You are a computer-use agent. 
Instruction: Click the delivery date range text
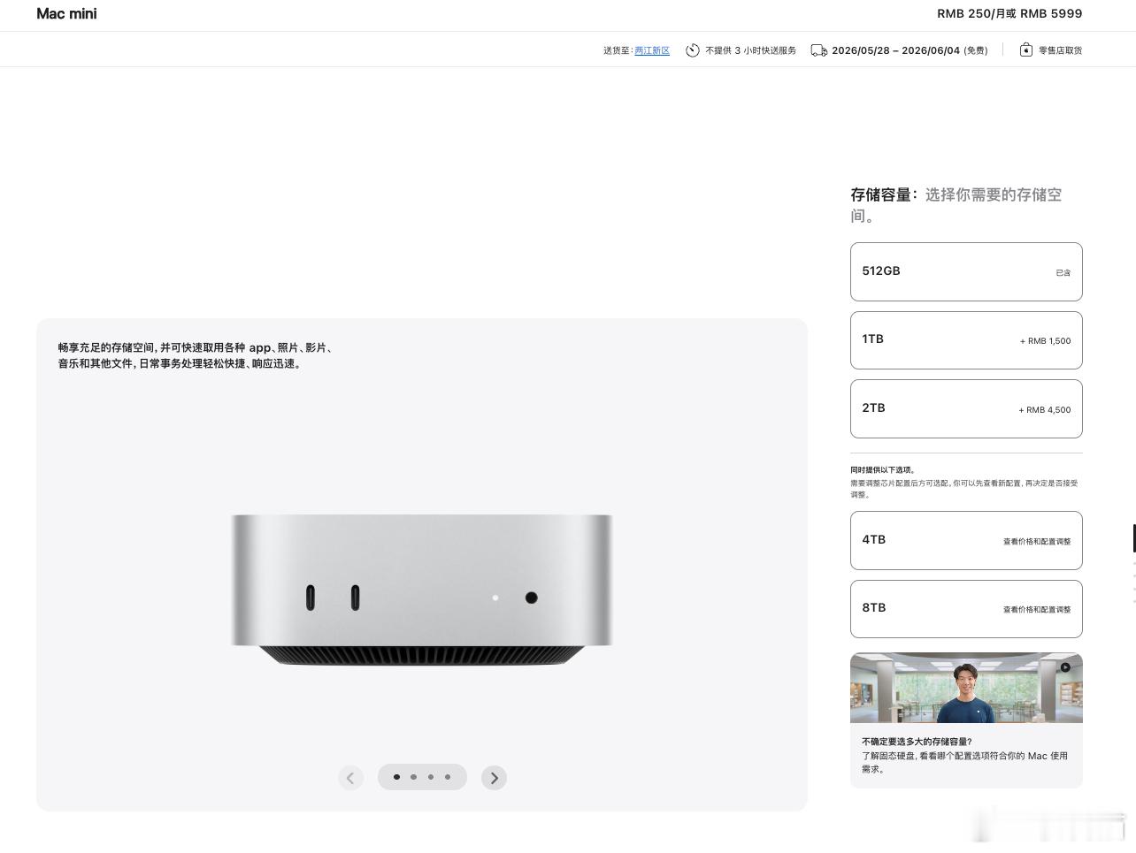click(895, 50)
